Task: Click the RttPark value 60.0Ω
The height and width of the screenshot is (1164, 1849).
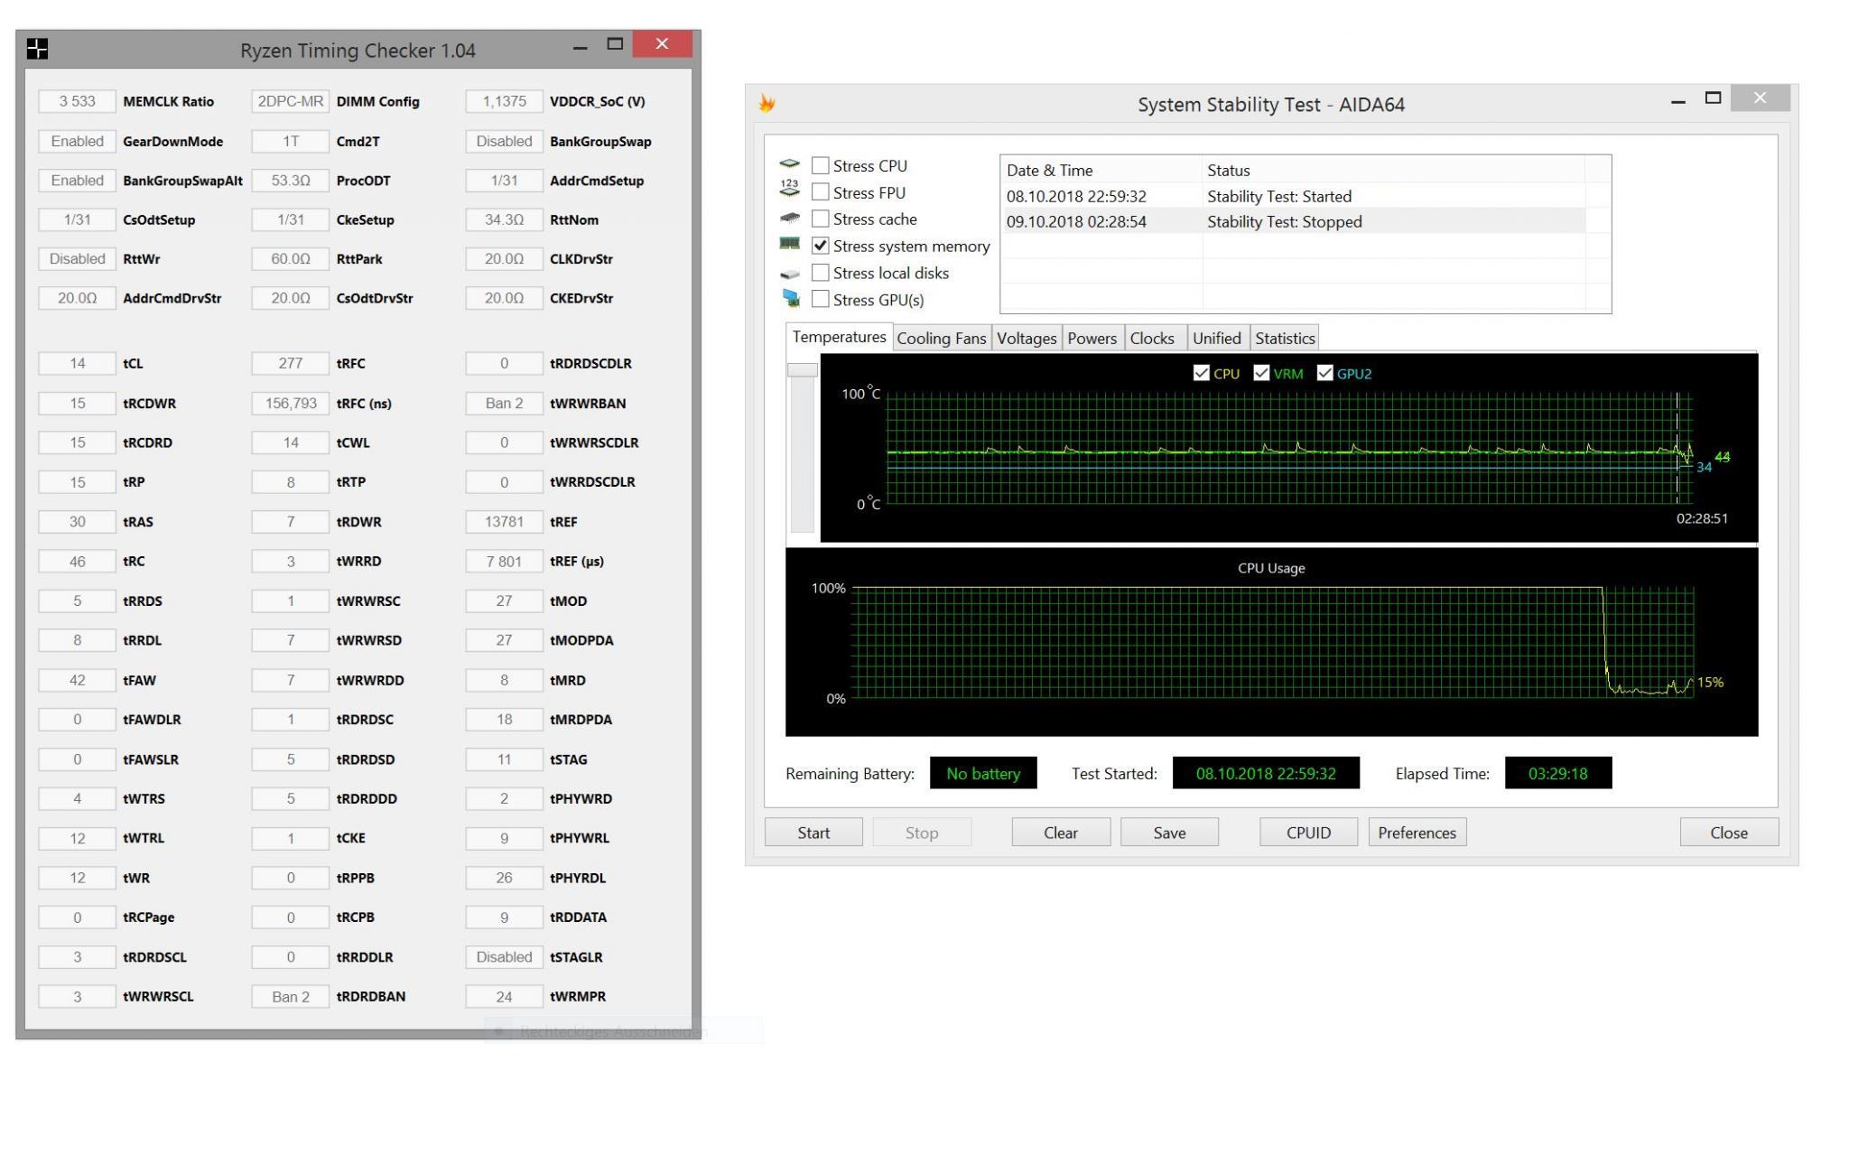Action: coord(290,259)
